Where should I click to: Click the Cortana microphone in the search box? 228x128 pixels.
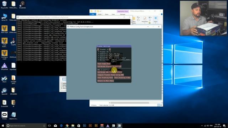(x=44, y=126)
